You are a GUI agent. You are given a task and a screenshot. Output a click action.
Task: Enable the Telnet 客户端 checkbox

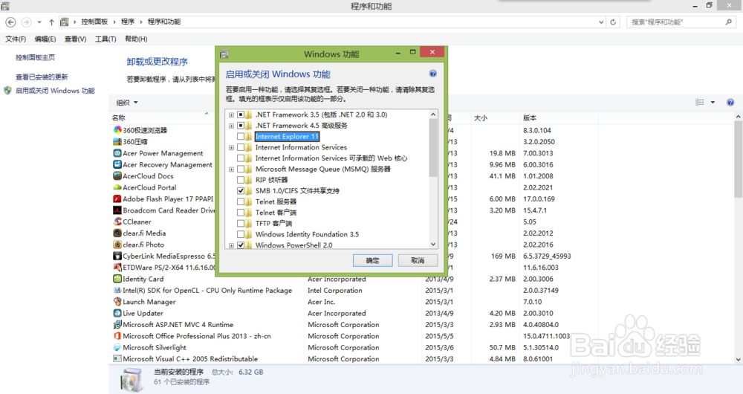pyautogui.click(x=241, y=213)
